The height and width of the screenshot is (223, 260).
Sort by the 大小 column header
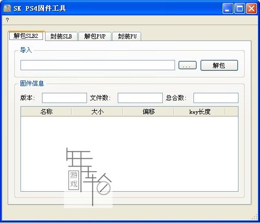click(x=97, y=112)
